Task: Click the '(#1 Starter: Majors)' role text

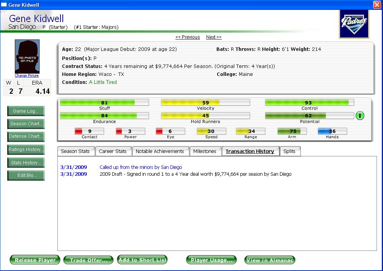Action: [96, 27]
